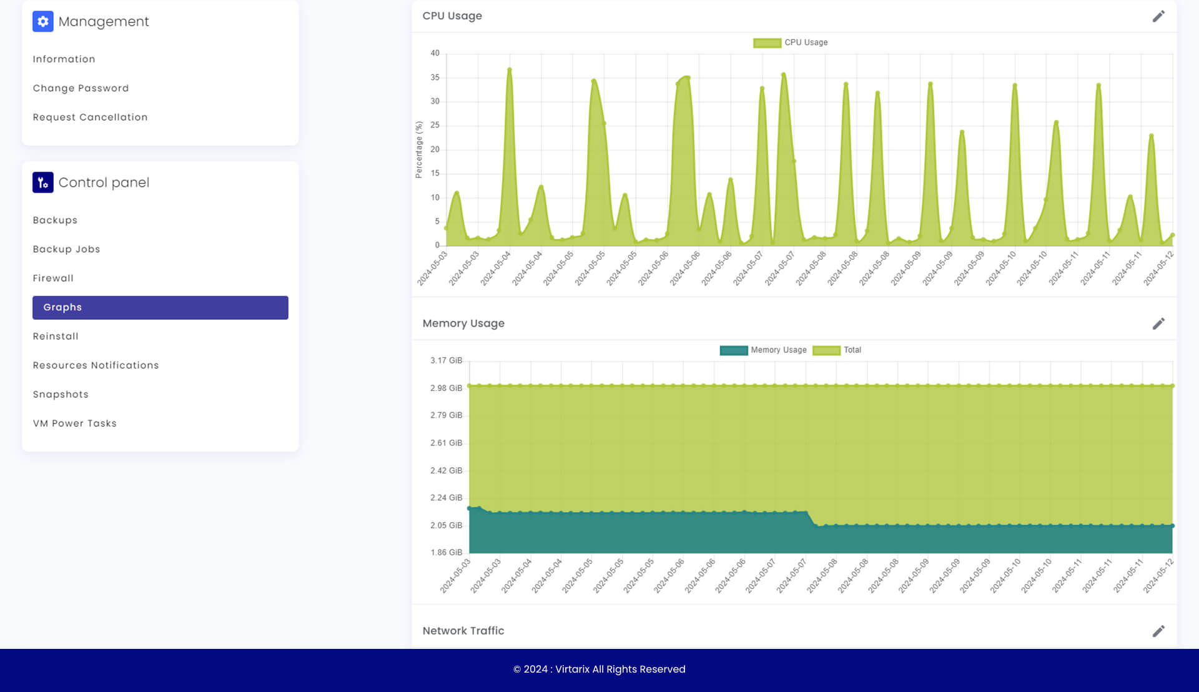Open the Firewall settings
Screen dimensions: 1199x692
[53, 279]
